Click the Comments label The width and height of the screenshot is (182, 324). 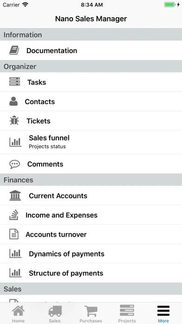(45, 164)
